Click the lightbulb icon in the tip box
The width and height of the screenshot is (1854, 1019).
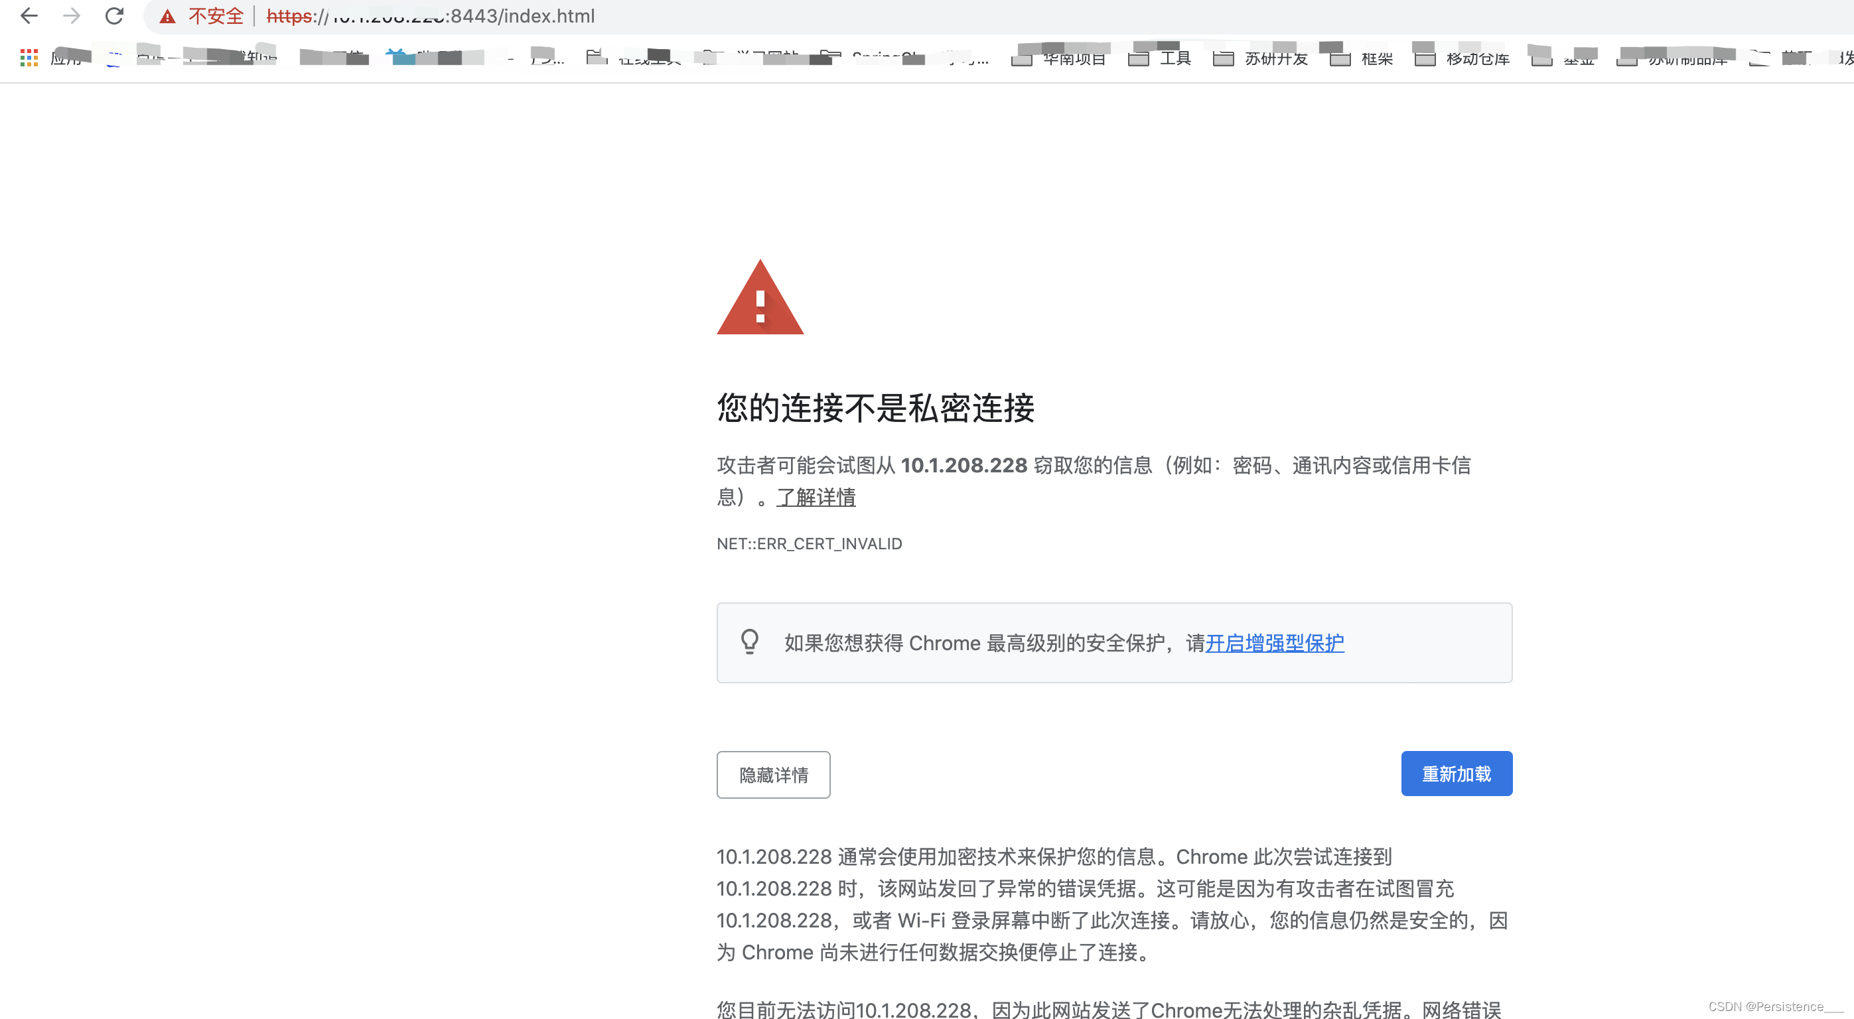750,642
